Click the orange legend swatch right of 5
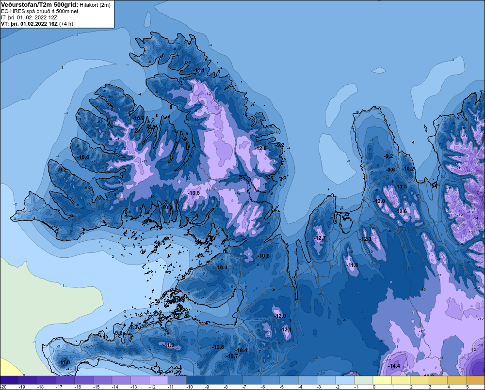This screenshot has height=390, width=485. (476, 380)
